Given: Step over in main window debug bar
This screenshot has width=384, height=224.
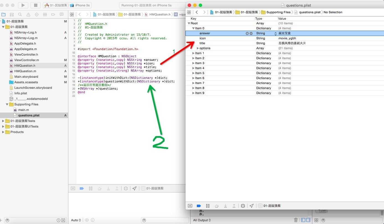Looking at the screenshot, I should click(x=99, y=188).
